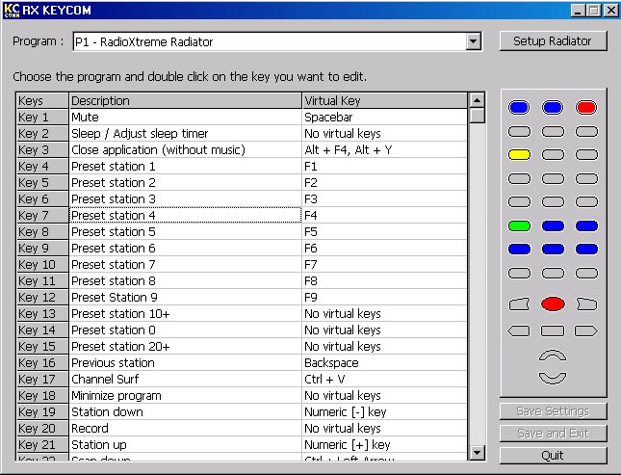Click the F8 virtual key cell
The height and width of the screenshot is (475, 621).
coord(384,280)
